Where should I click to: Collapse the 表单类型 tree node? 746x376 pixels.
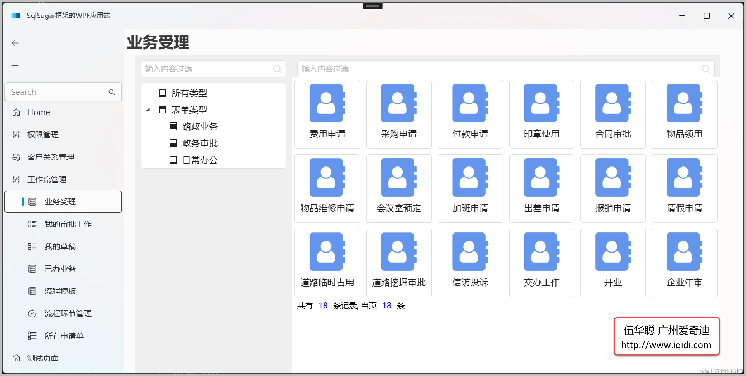click(x=148, y=110)
